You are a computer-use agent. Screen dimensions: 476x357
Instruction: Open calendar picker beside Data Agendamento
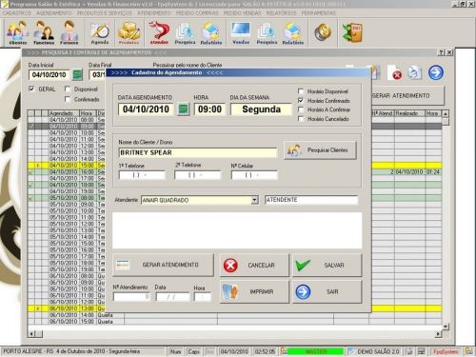pos(183,109)
